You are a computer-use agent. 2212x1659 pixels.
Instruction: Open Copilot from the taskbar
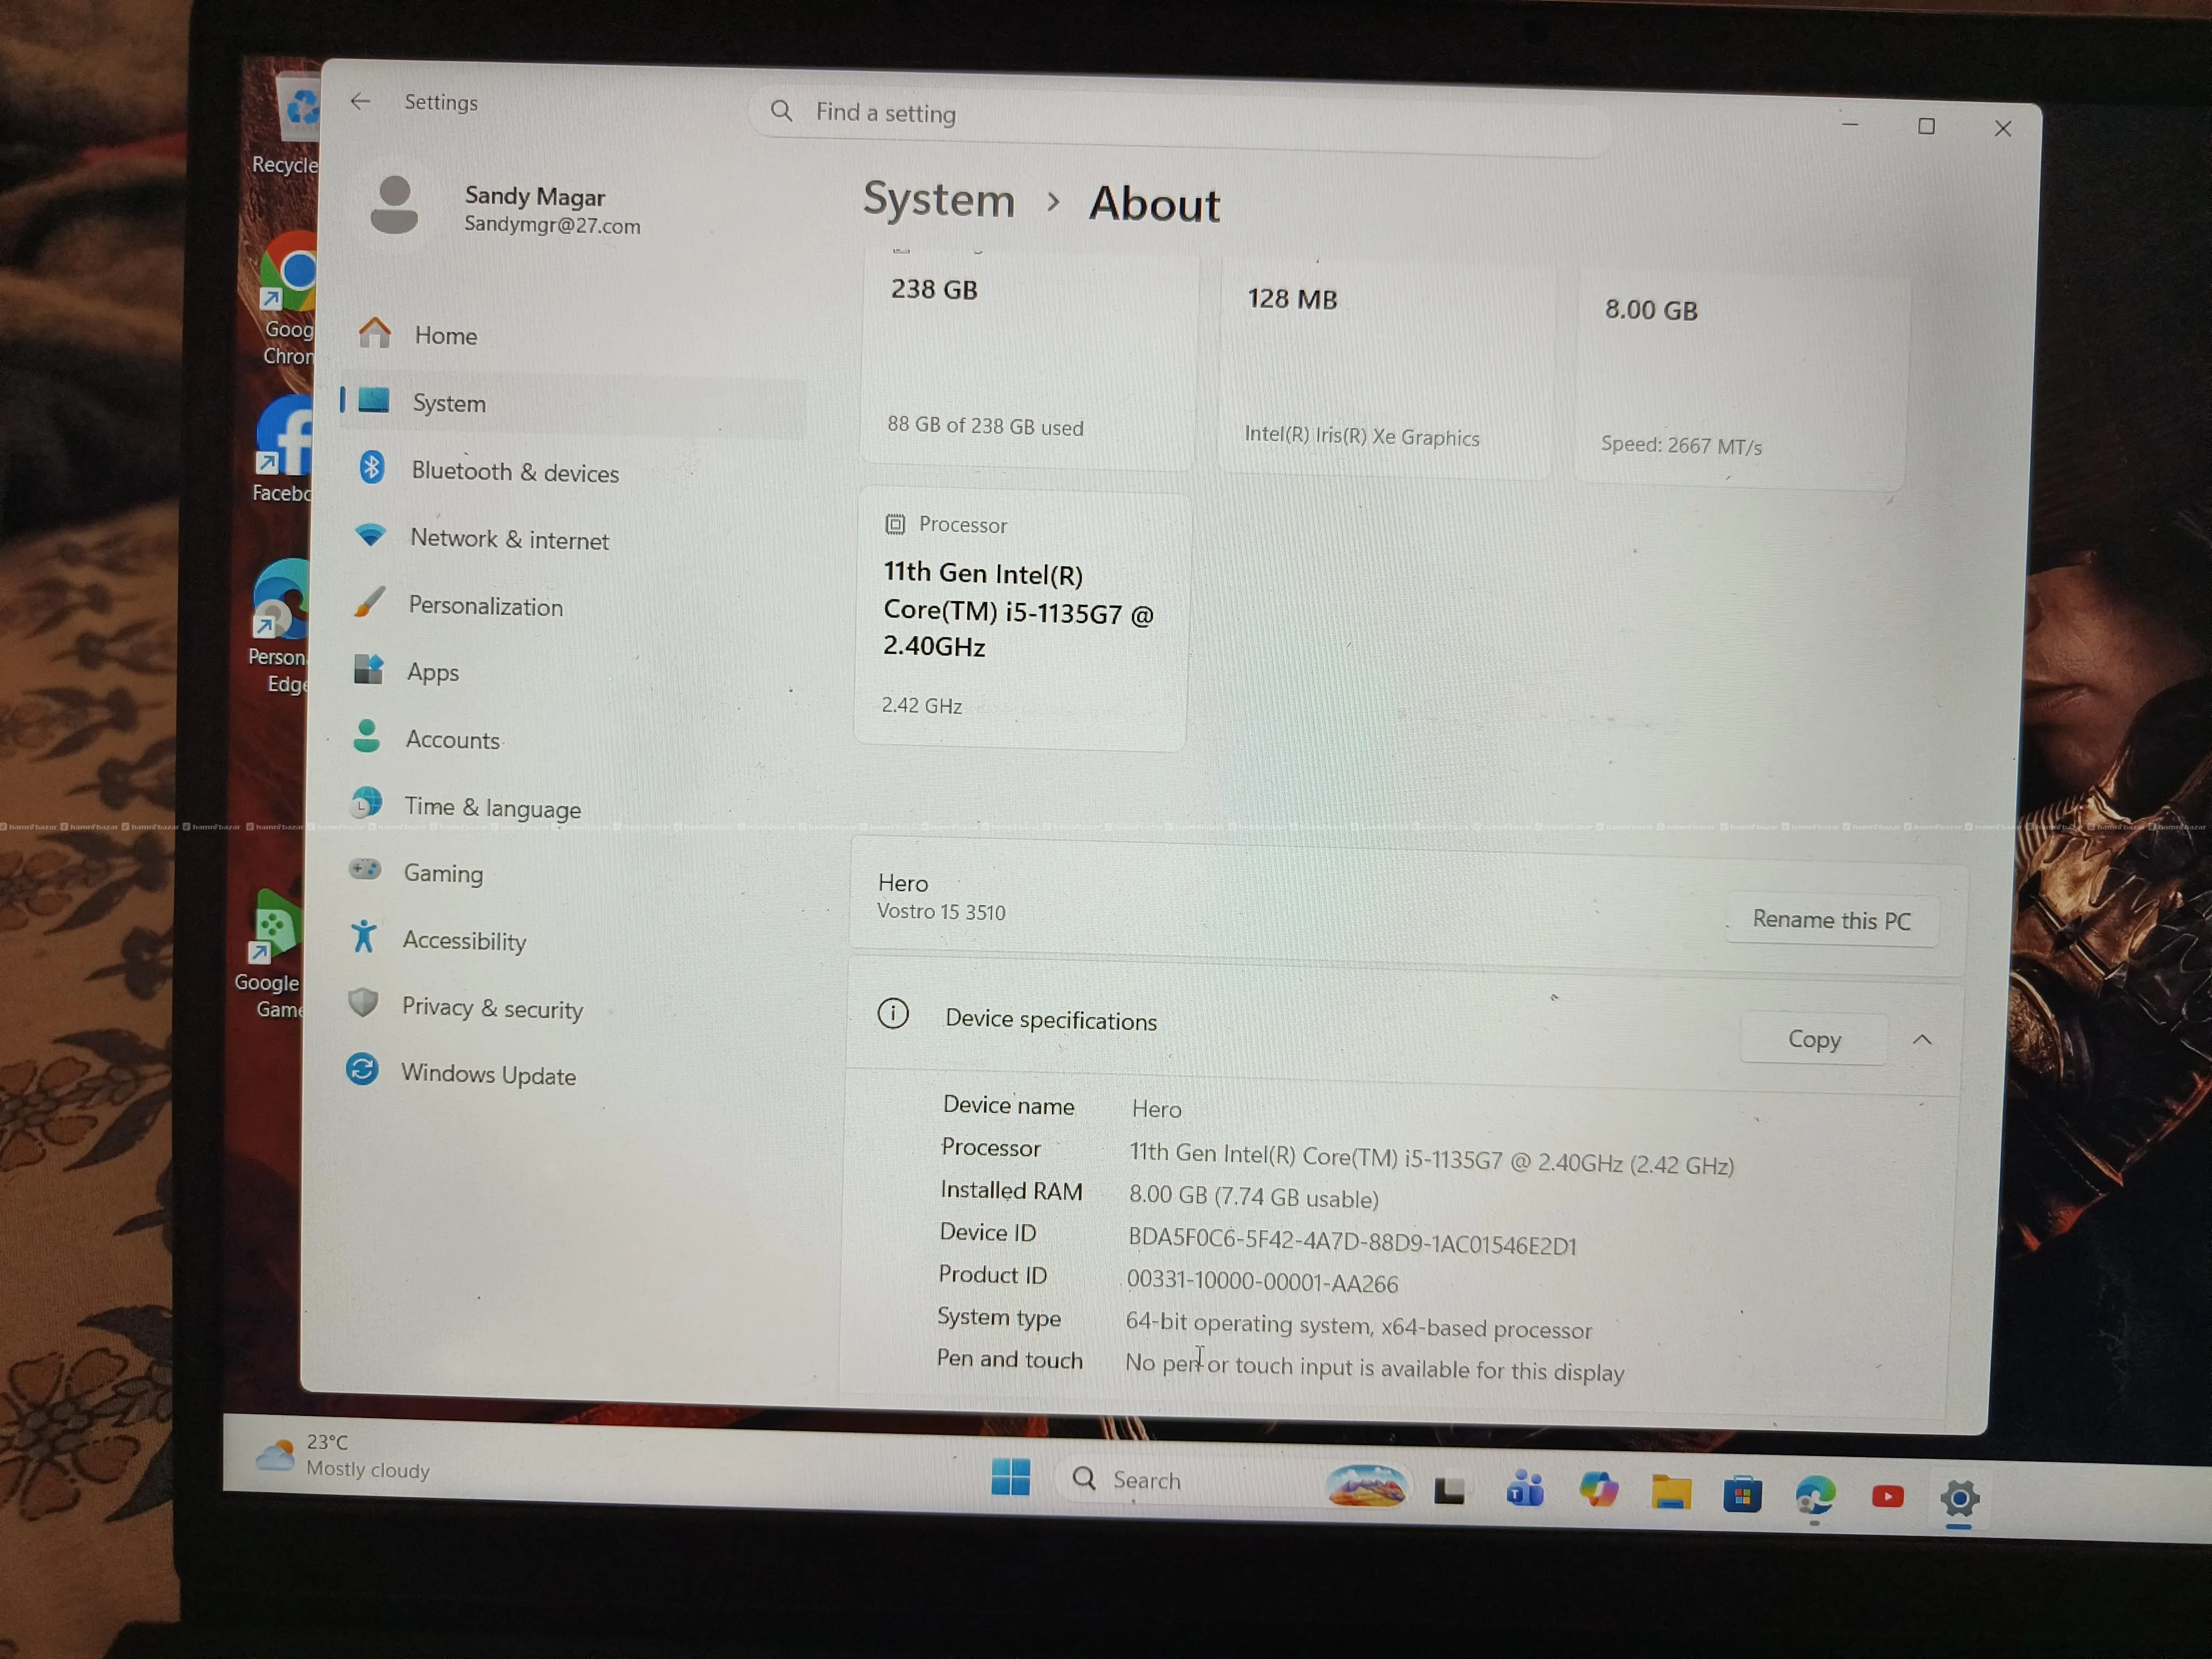pos(1598,1491)
